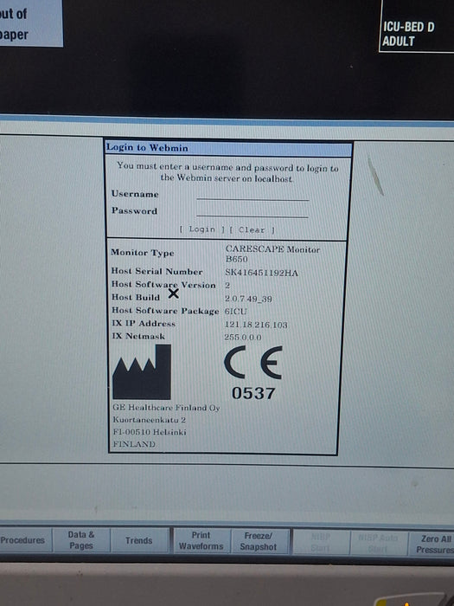
Task: Click the Kuortaneenkatu 2 address line
Action: pos(150,420)
